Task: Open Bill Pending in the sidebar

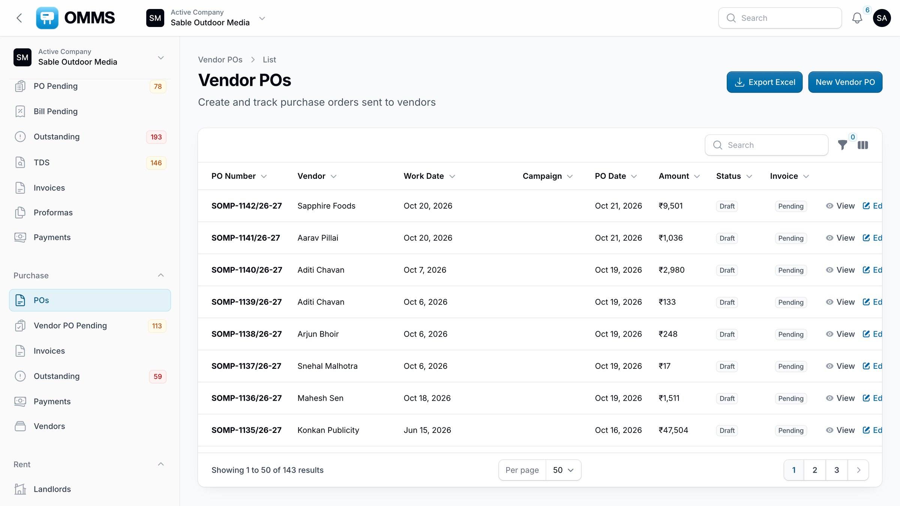Action: 90,111
